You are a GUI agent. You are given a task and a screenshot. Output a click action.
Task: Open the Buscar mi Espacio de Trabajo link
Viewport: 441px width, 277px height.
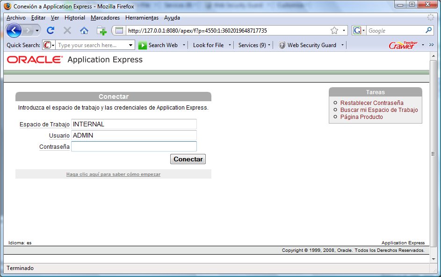tap(379, 110)
